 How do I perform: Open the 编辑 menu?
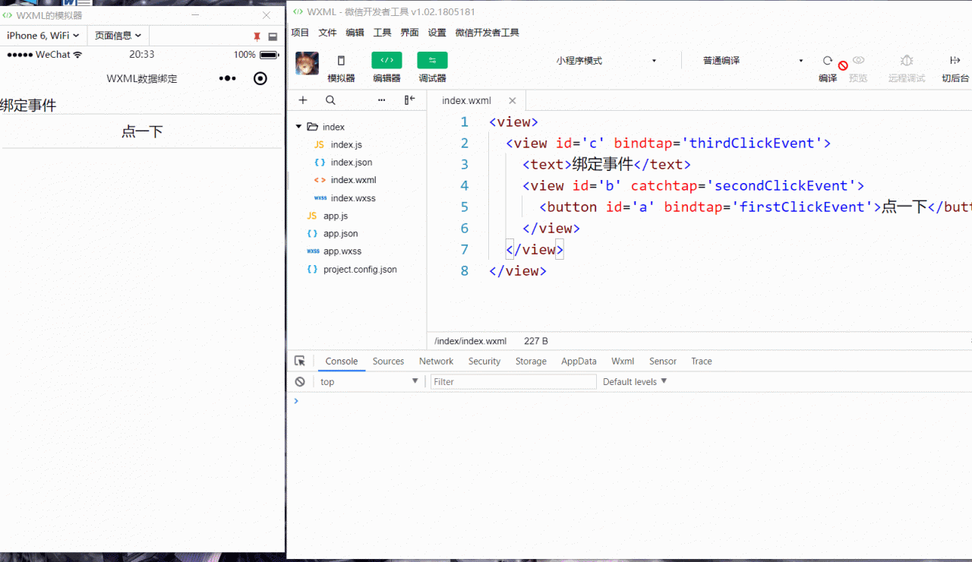(x=355, y=33)
